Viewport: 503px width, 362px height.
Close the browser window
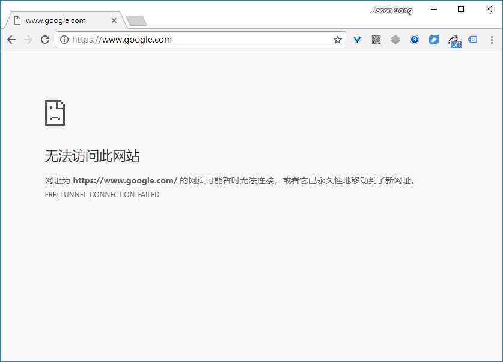tap(489, 9)
